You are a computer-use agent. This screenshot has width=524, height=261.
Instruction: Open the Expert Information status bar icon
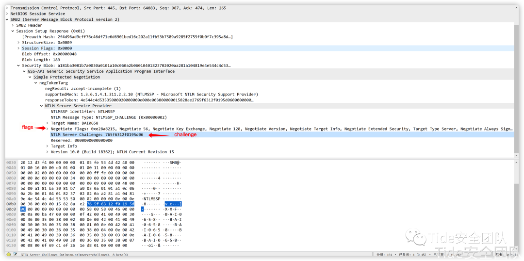tap(9, 255)
